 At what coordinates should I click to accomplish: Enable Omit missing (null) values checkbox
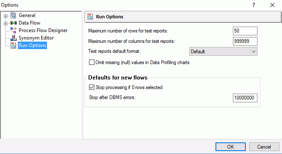tap(92, 62)
